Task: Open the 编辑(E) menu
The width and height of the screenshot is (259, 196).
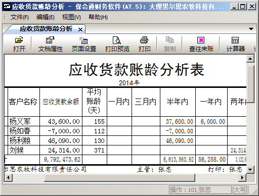Action: (45, 17)
